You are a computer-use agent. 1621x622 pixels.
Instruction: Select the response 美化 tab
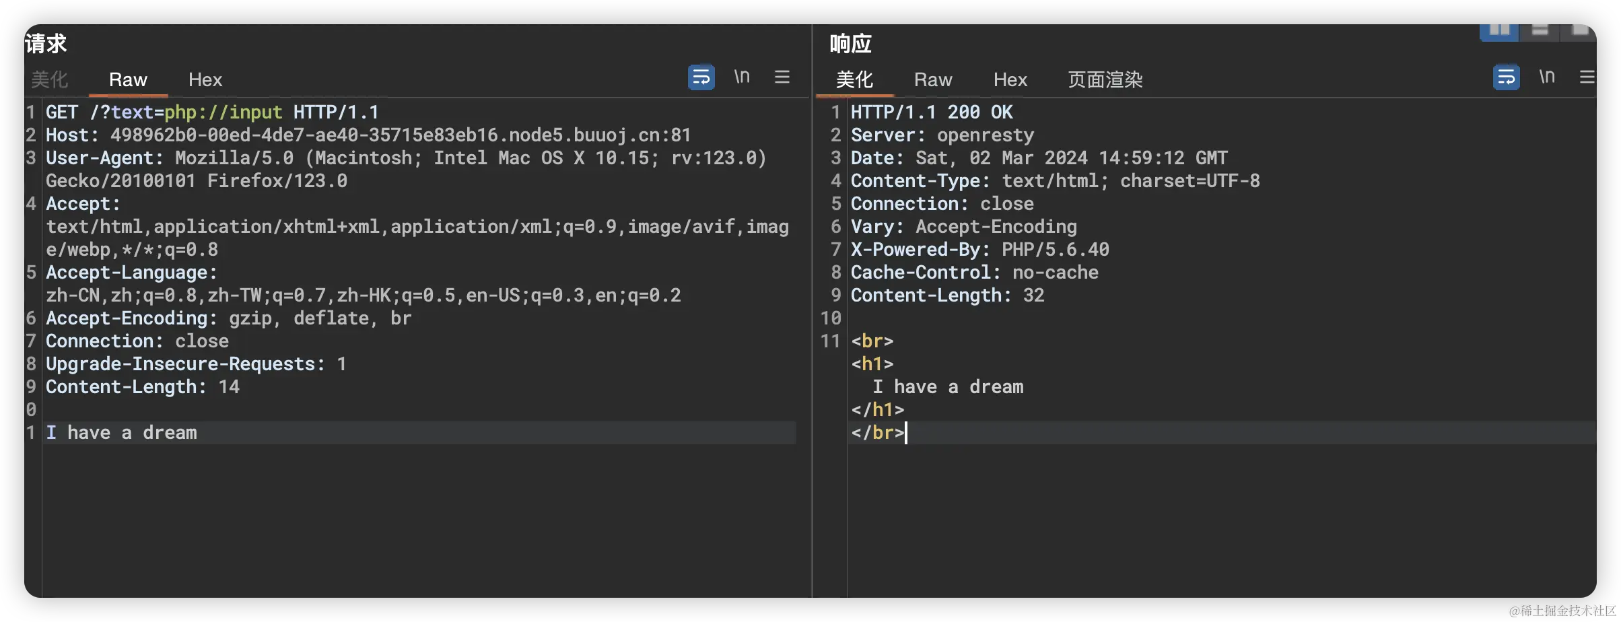[x=854, y=80]
